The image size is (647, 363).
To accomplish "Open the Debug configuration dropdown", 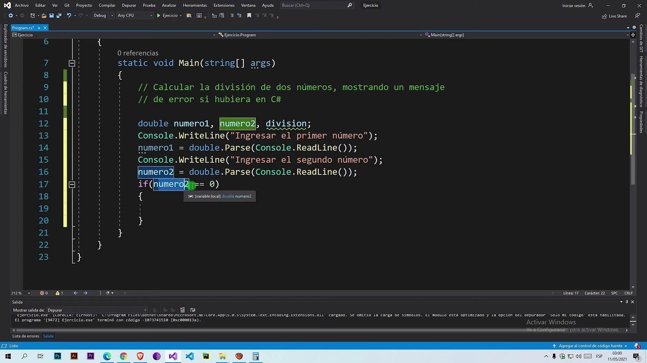I will pos(103,16).
